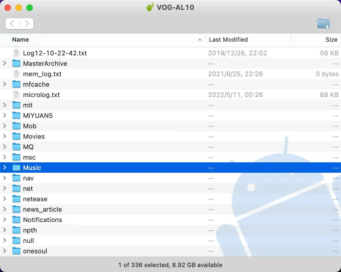The image size is (341, 272).
Task: Expand the onesoul folder chevron
Action: click(x=5, y=251)
